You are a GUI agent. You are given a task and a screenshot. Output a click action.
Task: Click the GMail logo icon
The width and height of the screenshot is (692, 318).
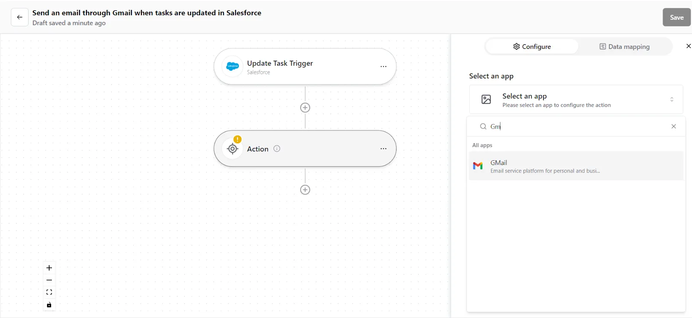tap(478, 166)
